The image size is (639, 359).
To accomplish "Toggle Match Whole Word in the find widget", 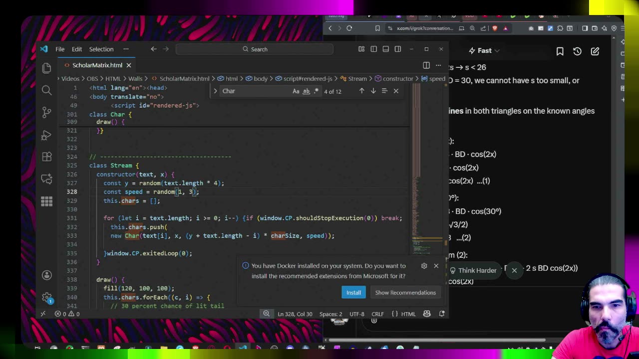I will (x=307, y=91).
